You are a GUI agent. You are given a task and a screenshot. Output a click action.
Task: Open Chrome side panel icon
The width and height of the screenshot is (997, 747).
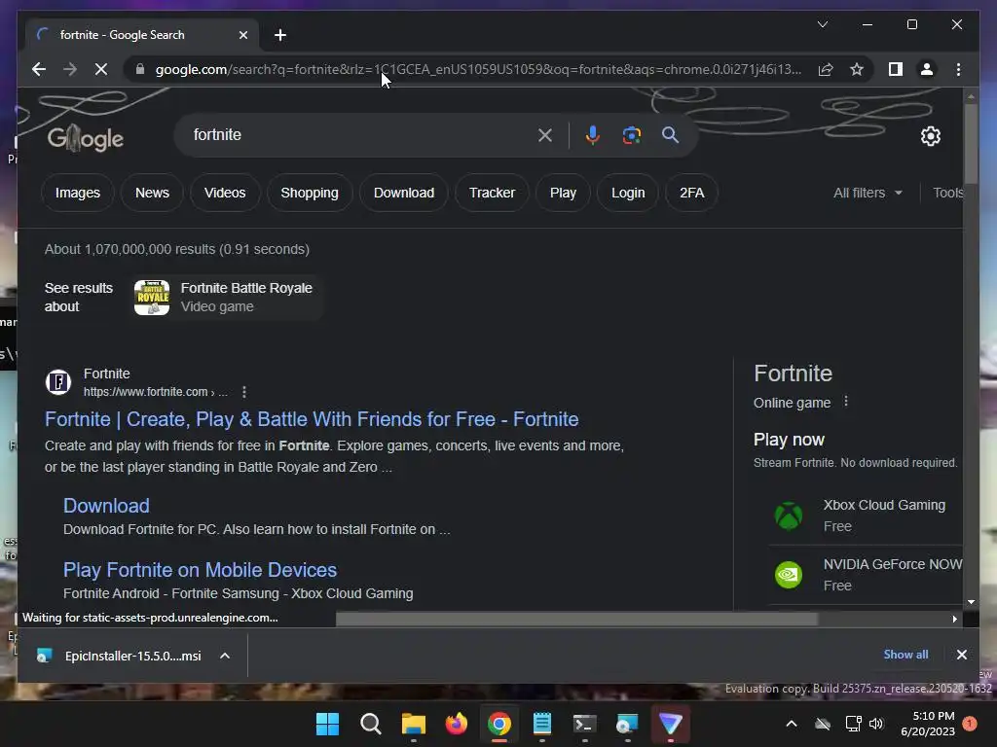(896, 69)
